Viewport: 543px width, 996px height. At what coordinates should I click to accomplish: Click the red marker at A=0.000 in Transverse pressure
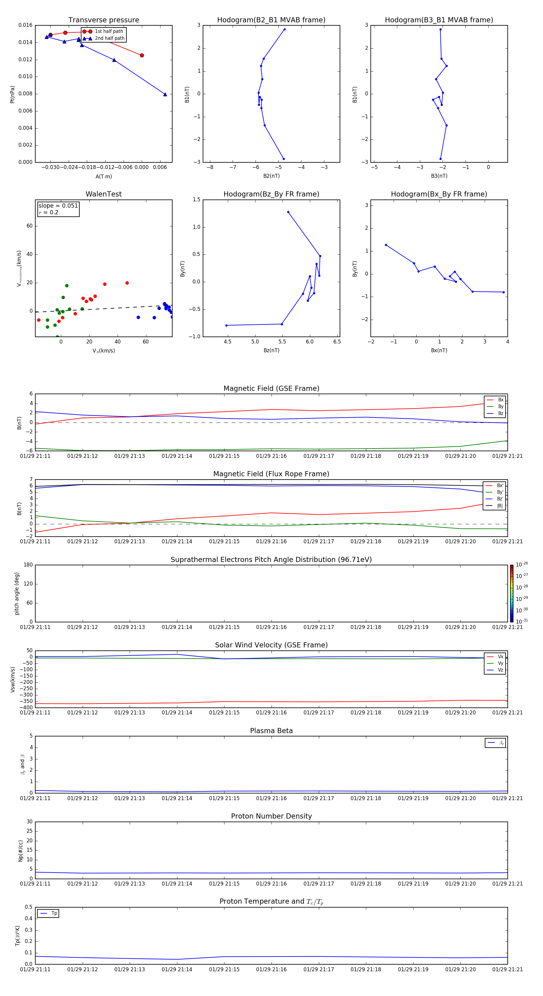(142, 55)
